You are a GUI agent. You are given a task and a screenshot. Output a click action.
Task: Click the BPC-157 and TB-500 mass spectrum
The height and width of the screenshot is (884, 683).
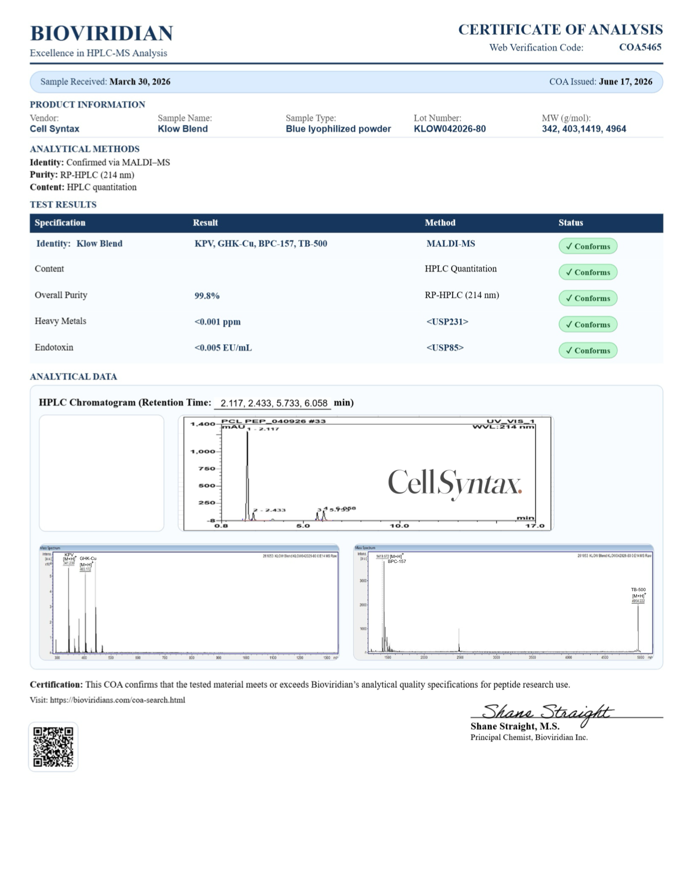(503, 602)
